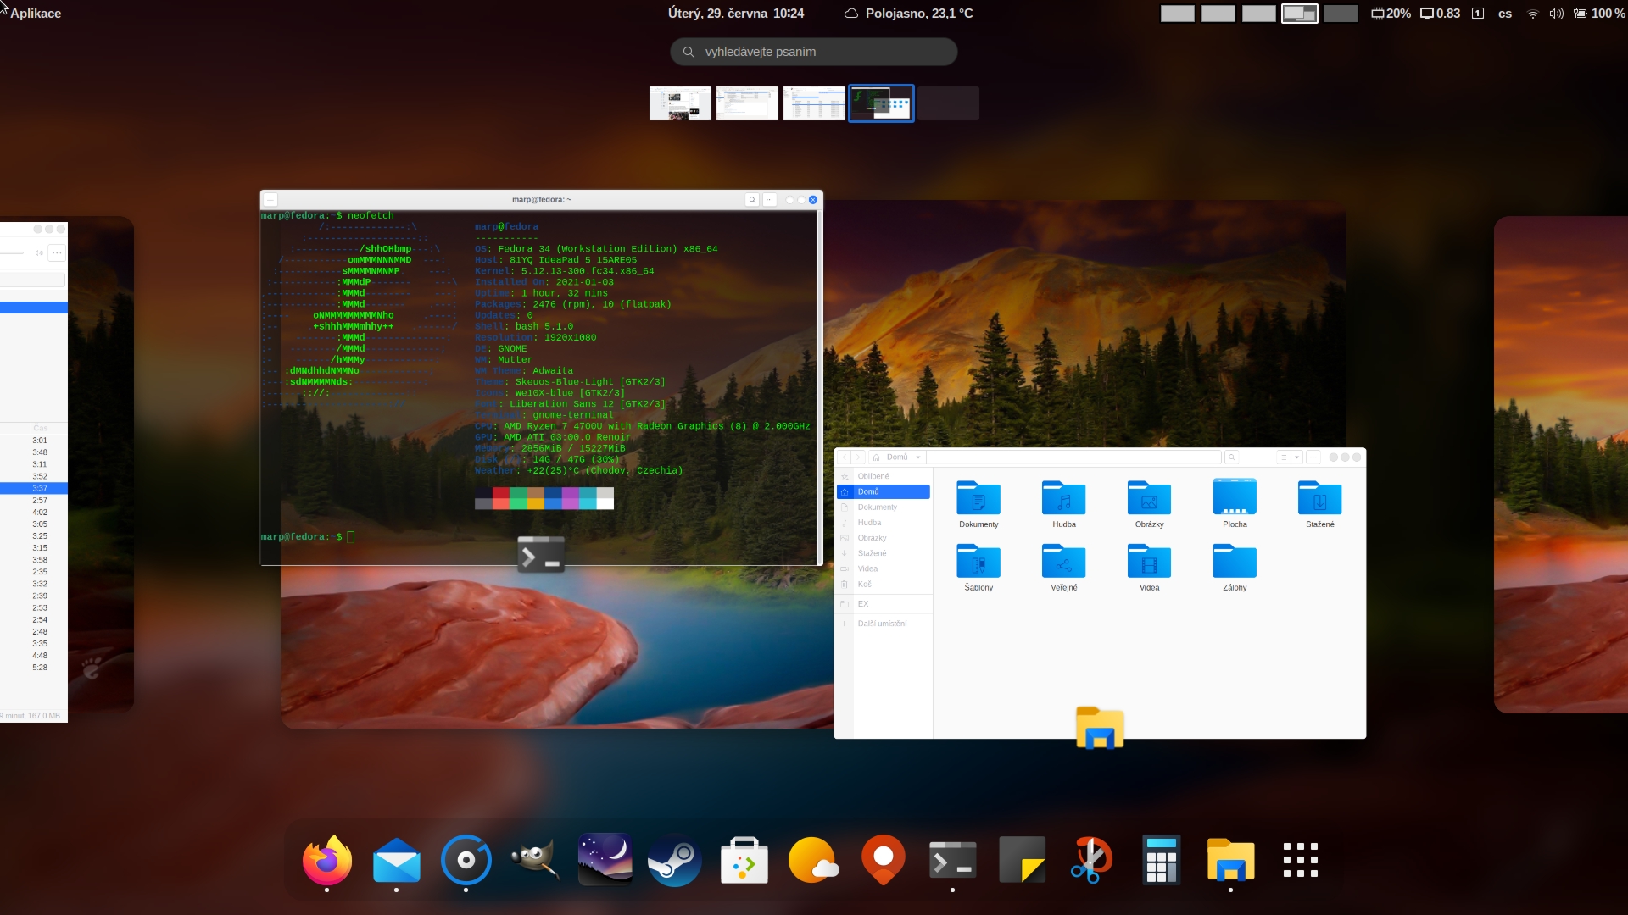This screenshot has width=1628, height=915.
Task: Select the Stažené folder icon
Action: [1319, 498]
